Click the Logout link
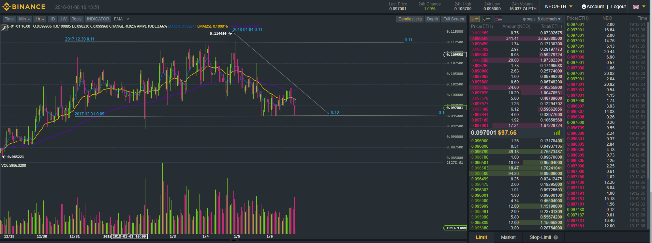 [x=618, y=6]
